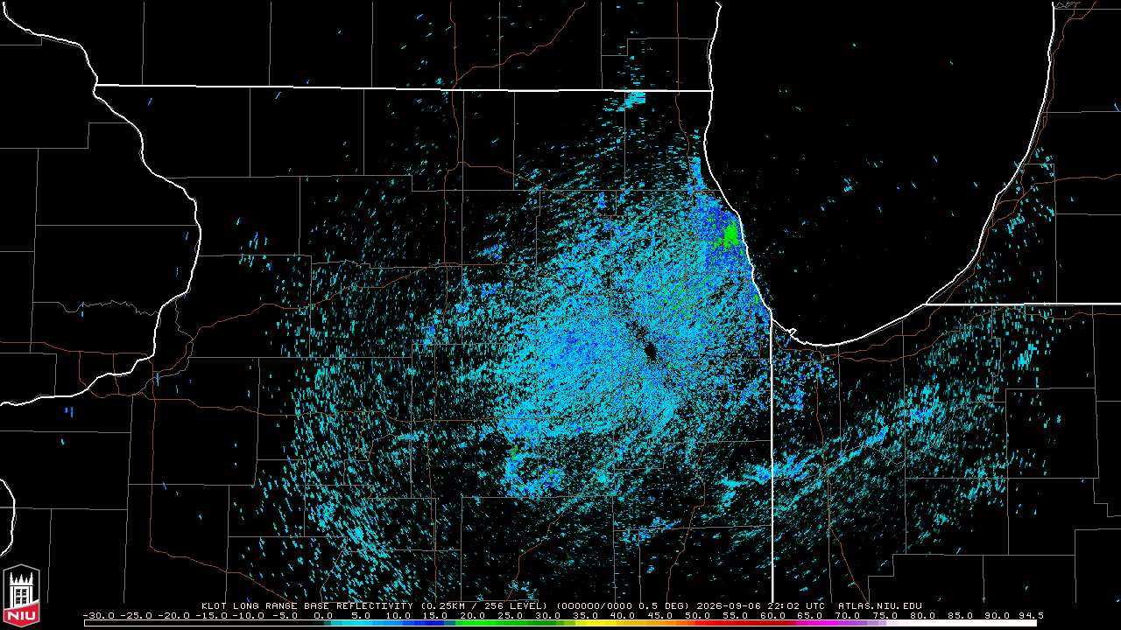Click the KLOT LONG RANGE BASE REFLECTIVITY title

coord(307,605)
